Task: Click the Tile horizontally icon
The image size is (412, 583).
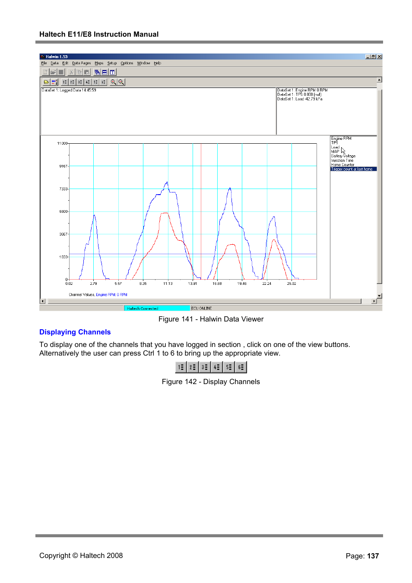Action: point(105,72)
